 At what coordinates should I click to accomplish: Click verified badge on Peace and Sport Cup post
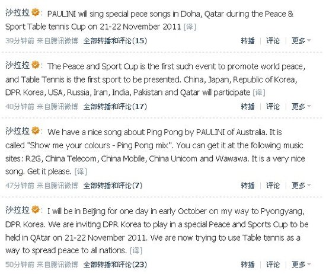[36, 65]
